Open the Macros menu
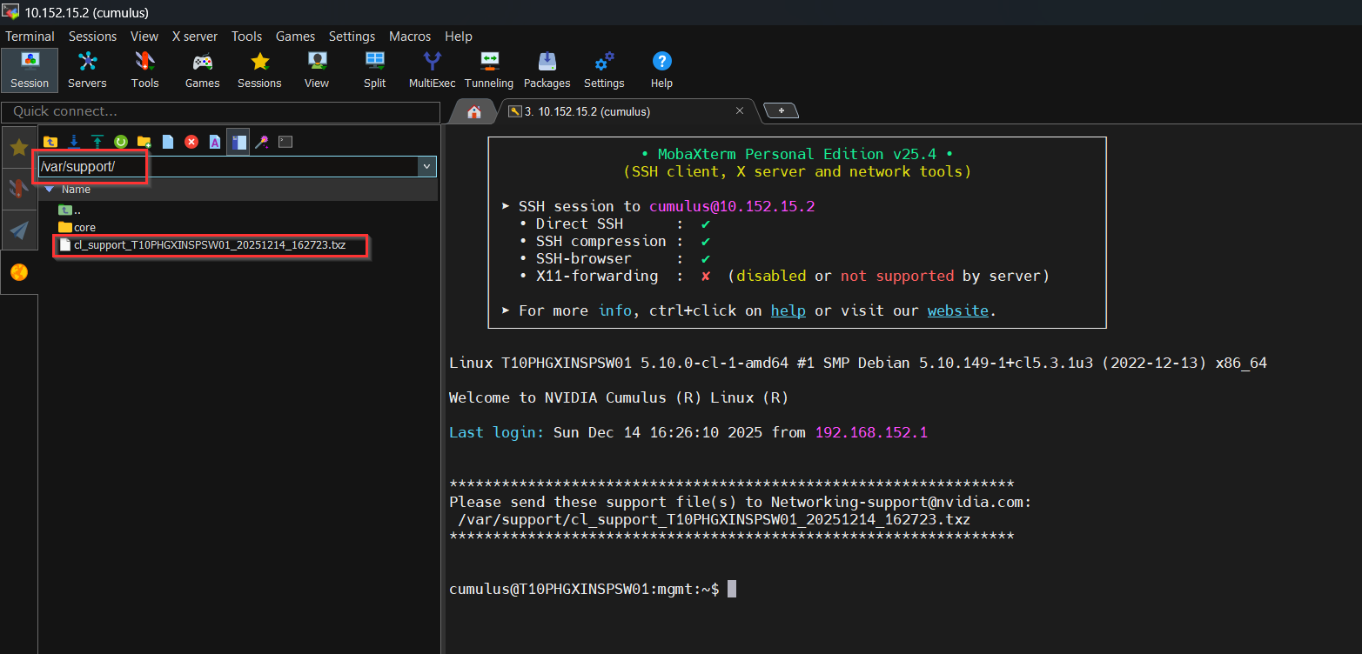Viewport: 1362px width, 654px height. click(x=410, y=37)
